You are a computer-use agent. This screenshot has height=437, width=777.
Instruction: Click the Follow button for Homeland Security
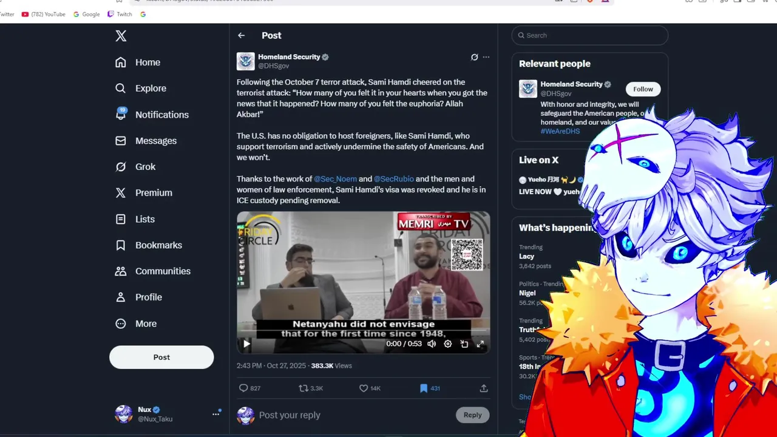(643, 89)
